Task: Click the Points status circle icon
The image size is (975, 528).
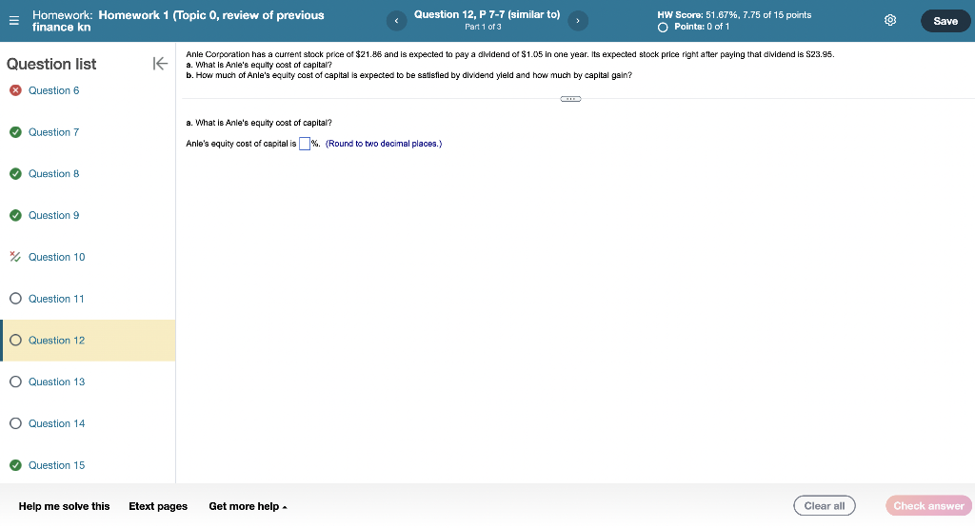Action: [663, 28]
